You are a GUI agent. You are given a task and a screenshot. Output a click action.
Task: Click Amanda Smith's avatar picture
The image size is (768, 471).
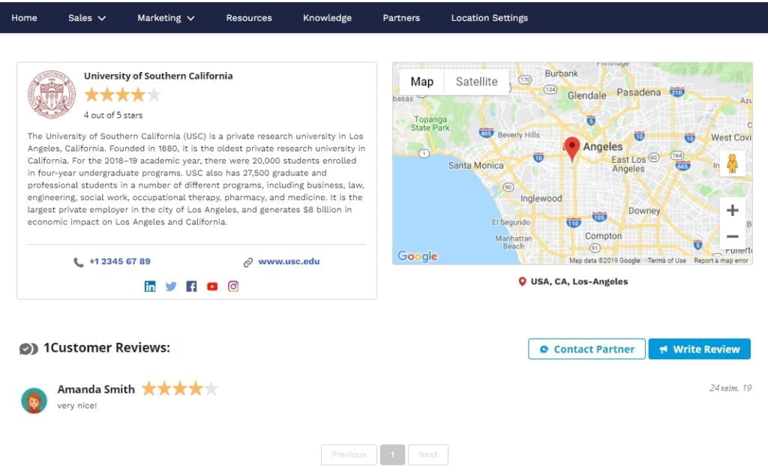pos(34,400)
